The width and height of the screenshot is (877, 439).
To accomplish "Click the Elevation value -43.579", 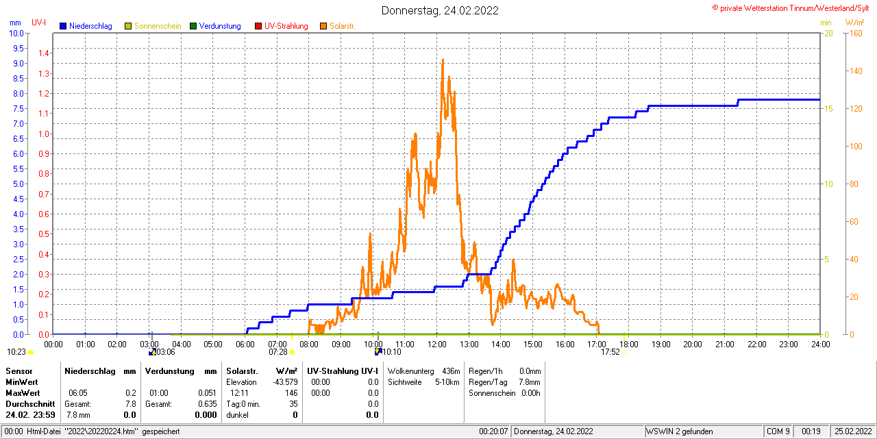I will (285, 381).
